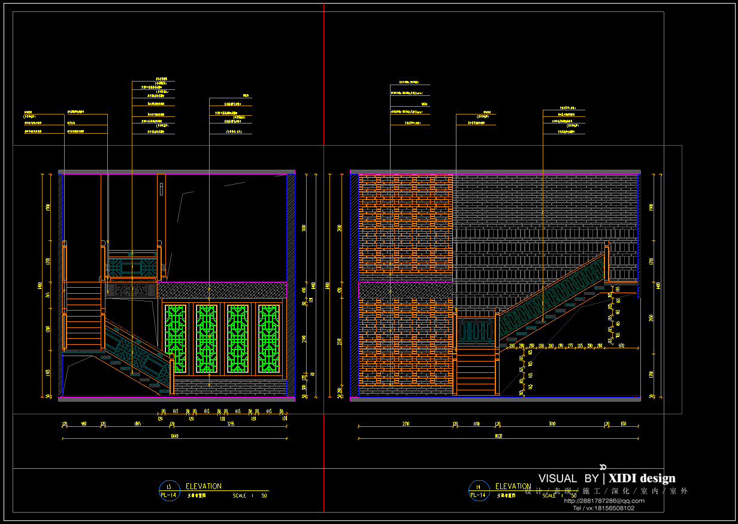
Task: Select the leftmost green lattice window panel
Action: 176,339
